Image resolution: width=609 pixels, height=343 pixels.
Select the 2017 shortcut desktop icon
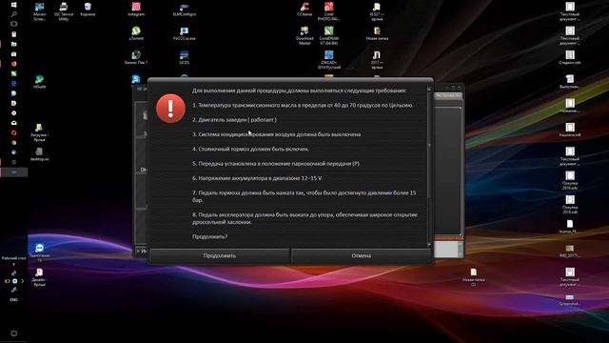click(377, 59)
